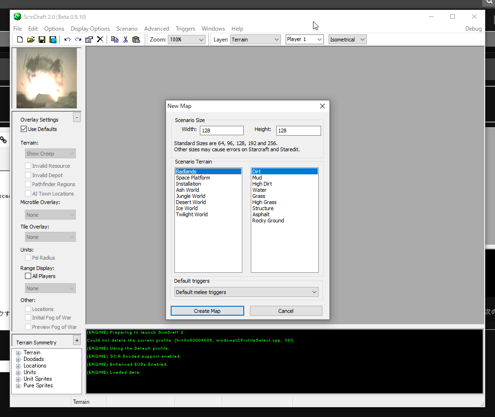This screenshot has height=417, width=495.
Task: Expand the Locations tree node
Action: point(18,366)
